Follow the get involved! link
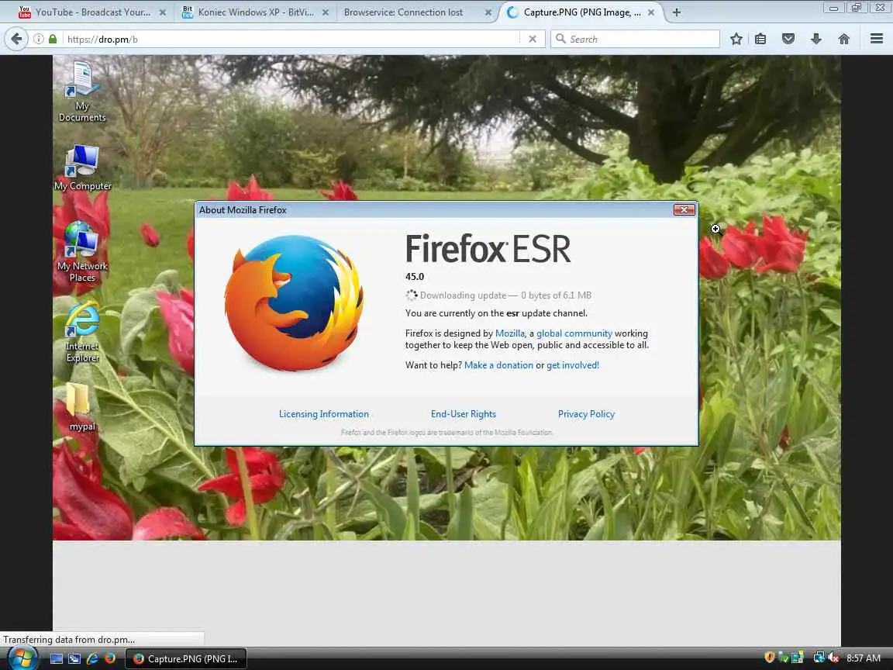 tap(573, 365)
